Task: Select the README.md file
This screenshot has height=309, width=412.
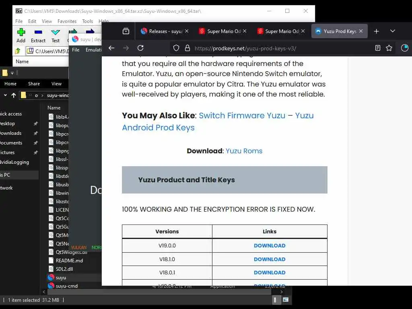Action: point(69,261)
